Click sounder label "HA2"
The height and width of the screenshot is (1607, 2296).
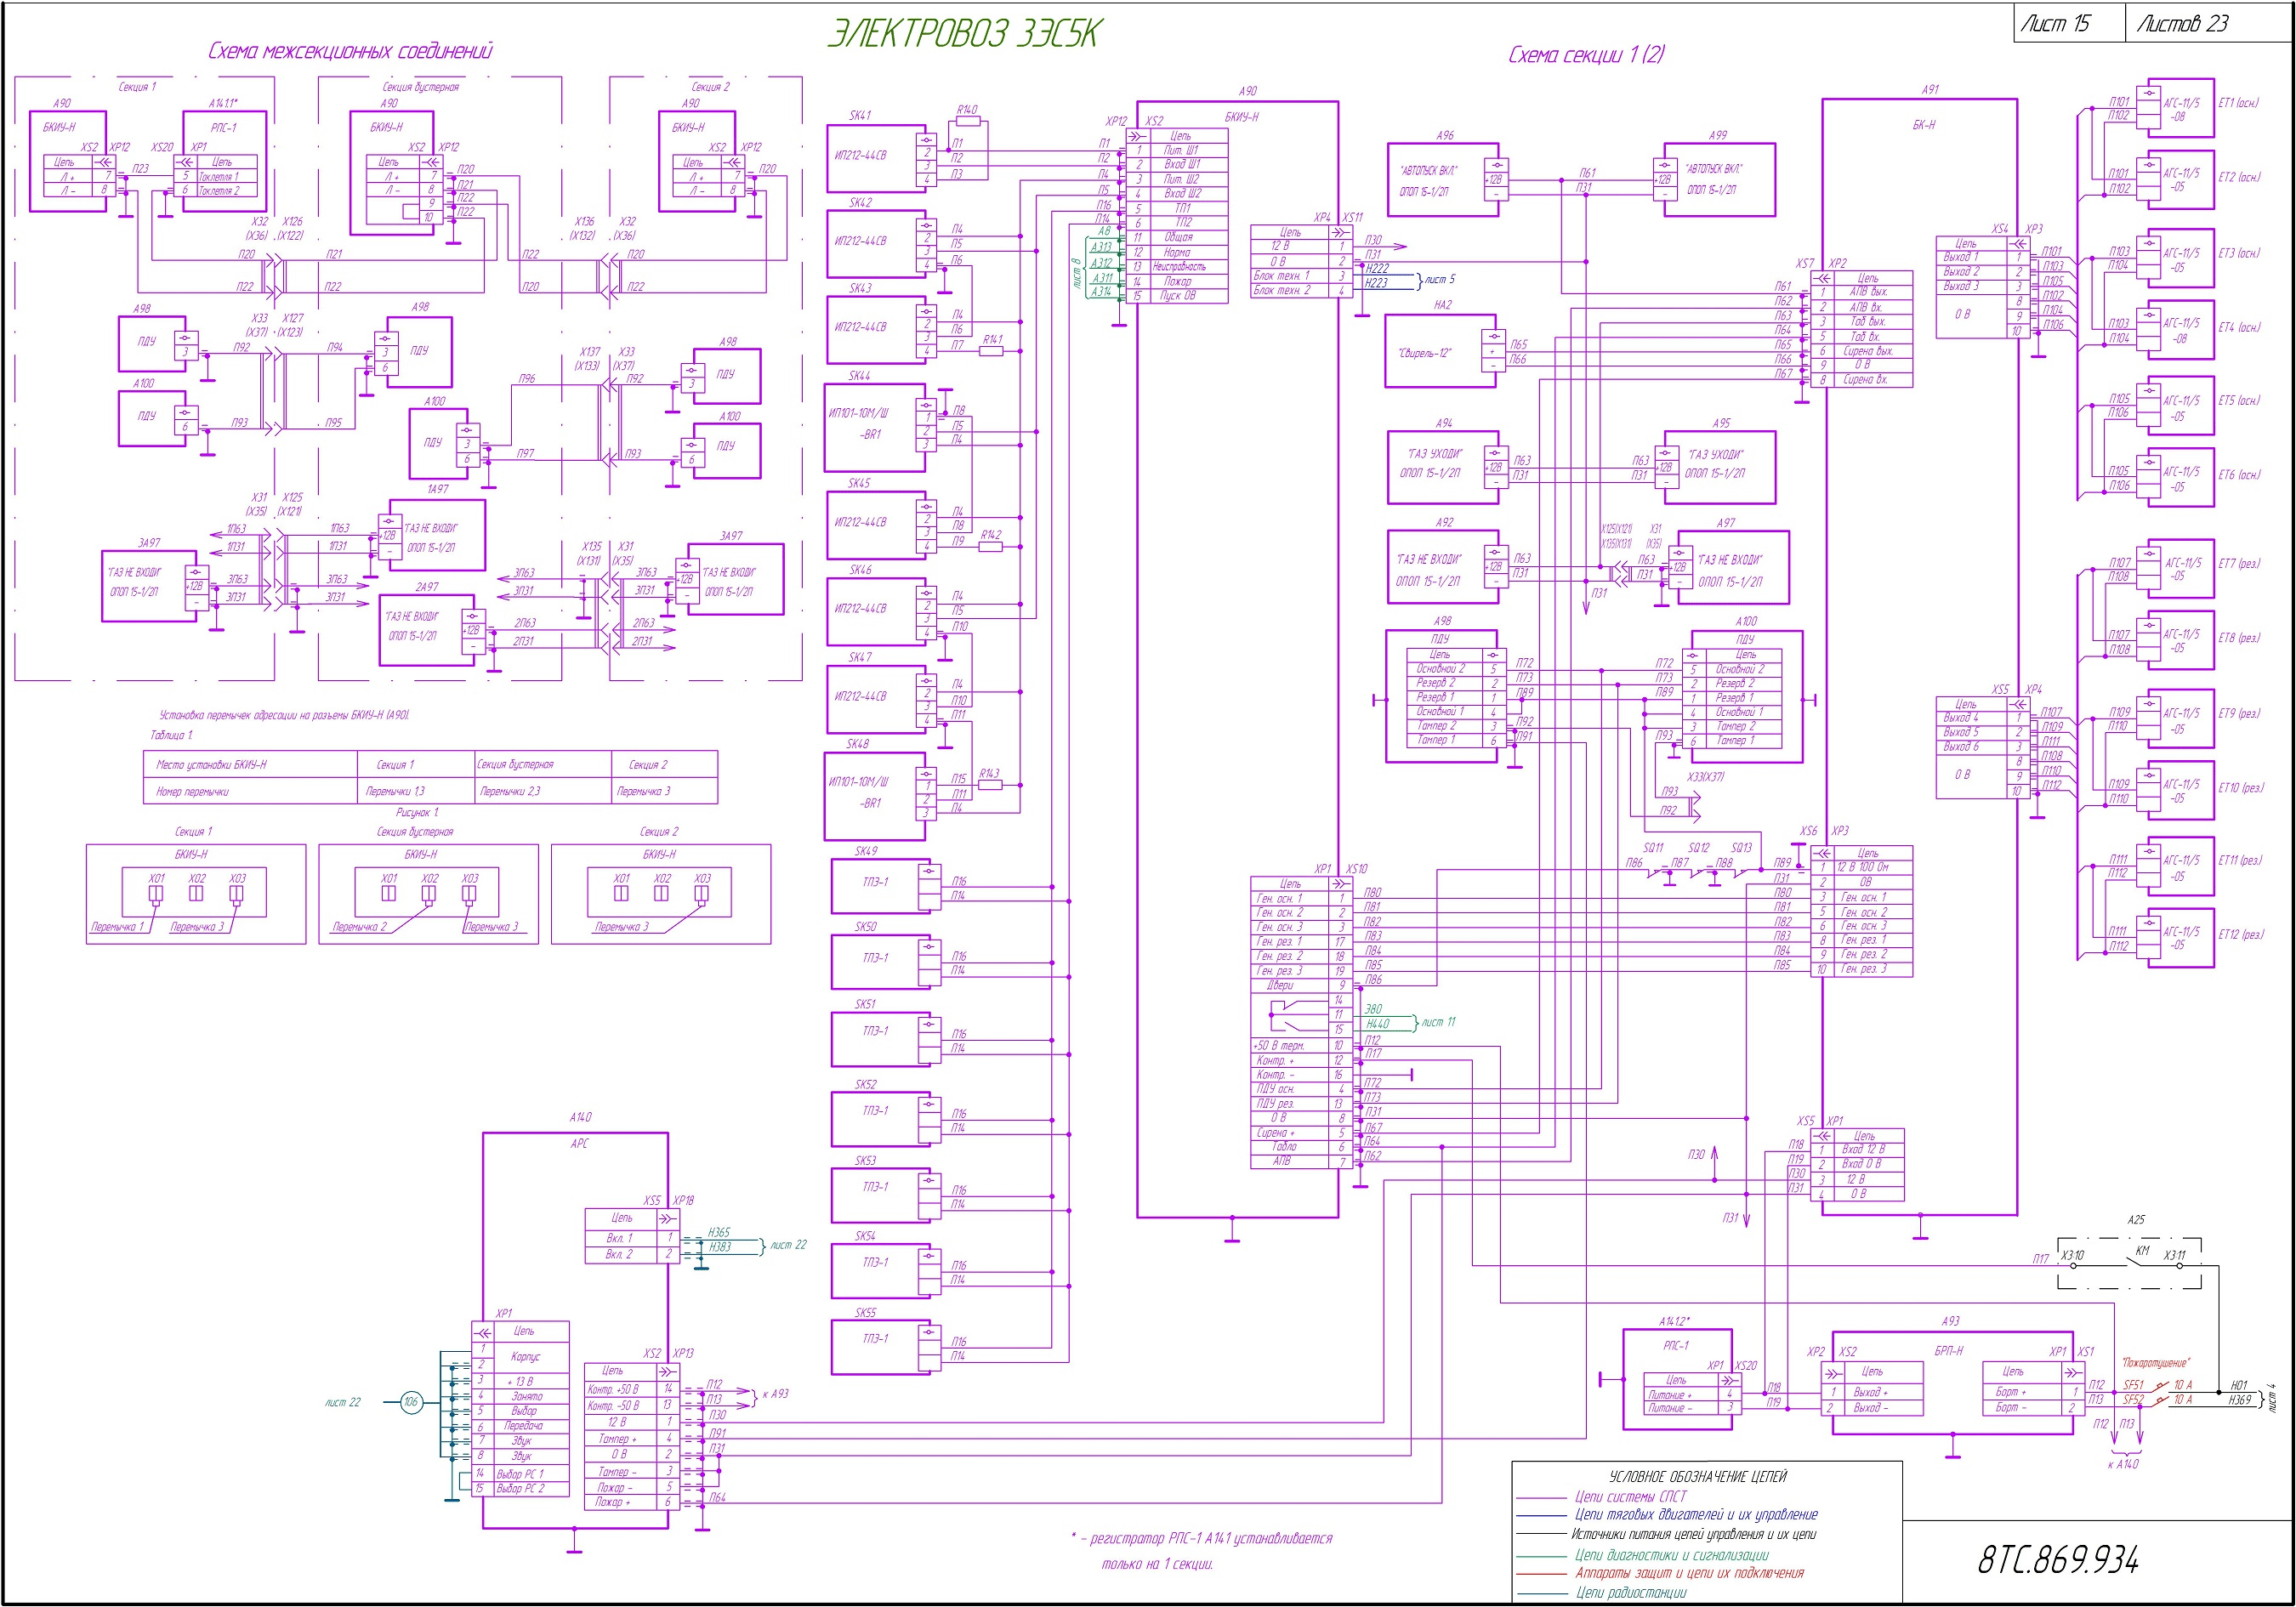pyautogui.click(x=1442, y=305)
